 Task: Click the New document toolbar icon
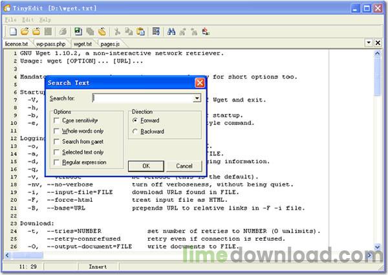[x=13, y=32]
